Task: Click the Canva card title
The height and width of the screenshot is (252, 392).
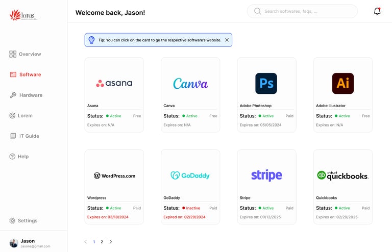Action: 169,106
